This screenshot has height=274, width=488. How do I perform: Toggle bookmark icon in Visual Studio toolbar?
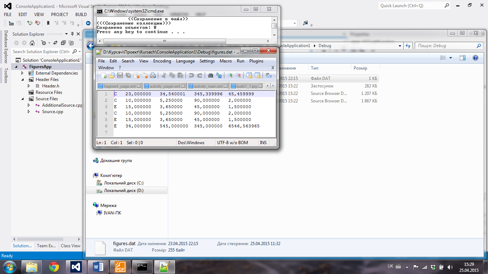pos(48,23)
